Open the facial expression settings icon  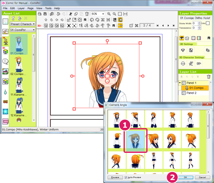pos(183,64)
